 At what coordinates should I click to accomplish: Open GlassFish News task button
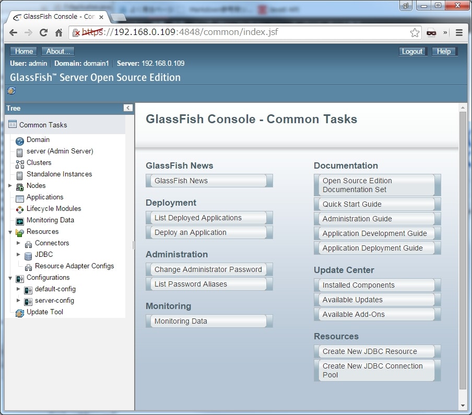(209, 181)
